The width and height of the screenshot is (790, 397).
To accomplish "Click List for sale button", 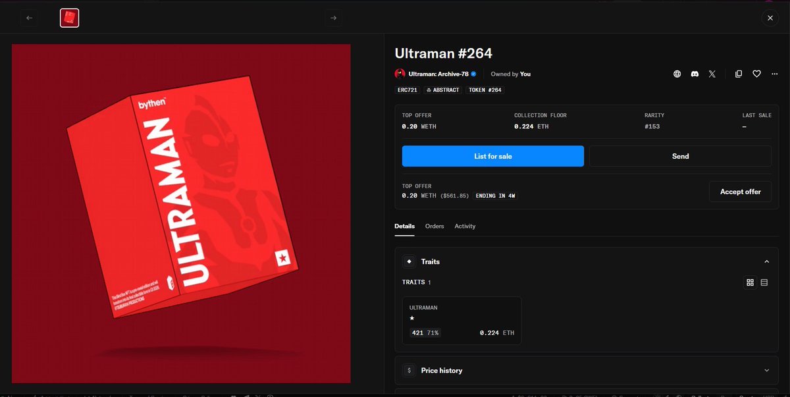I will click(493, 156).
